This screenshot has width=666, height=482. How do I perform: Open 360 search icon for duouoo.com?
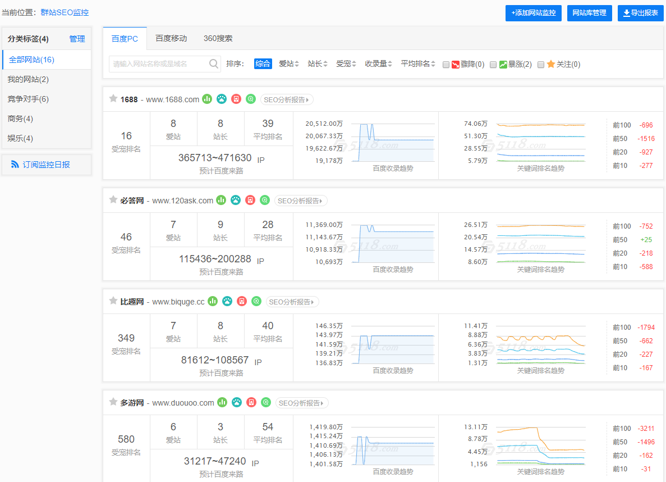[266, 402]
